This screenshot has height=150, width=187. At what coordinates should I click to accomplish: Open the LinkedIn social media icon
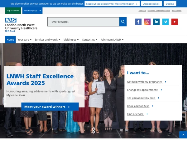point(156,22)
